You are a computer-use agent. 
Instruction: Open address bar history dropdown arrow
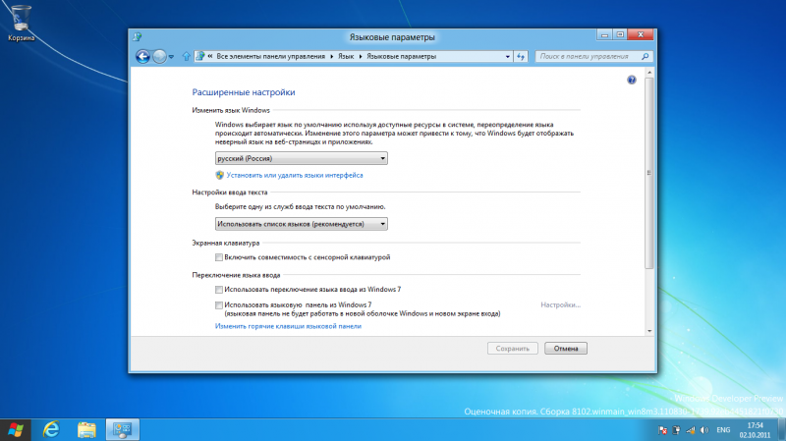tap(508, 56)
